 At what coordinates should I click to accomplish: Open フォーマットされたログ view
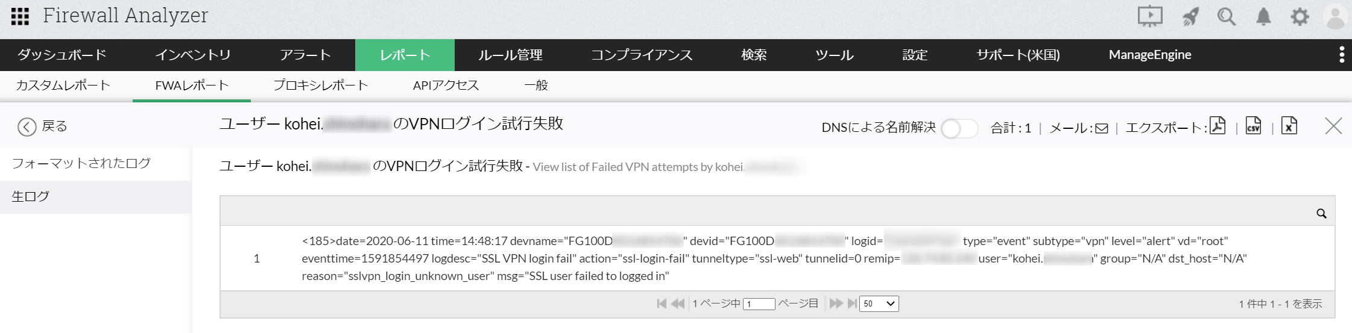81,163
